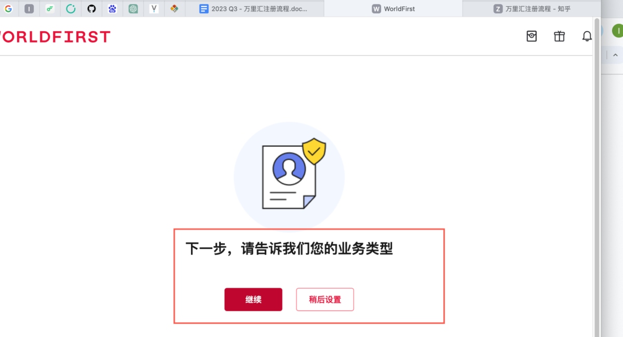623x337 pixels.
Task: Click the WORLDFIRST logo
Action: pos(54,37)
